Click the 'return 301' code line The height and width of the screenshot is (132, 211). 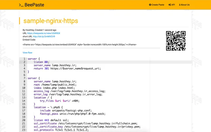67,69
